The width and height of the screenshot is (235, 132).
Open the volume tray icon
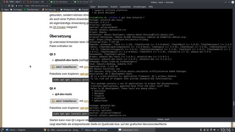coord(214,130)
